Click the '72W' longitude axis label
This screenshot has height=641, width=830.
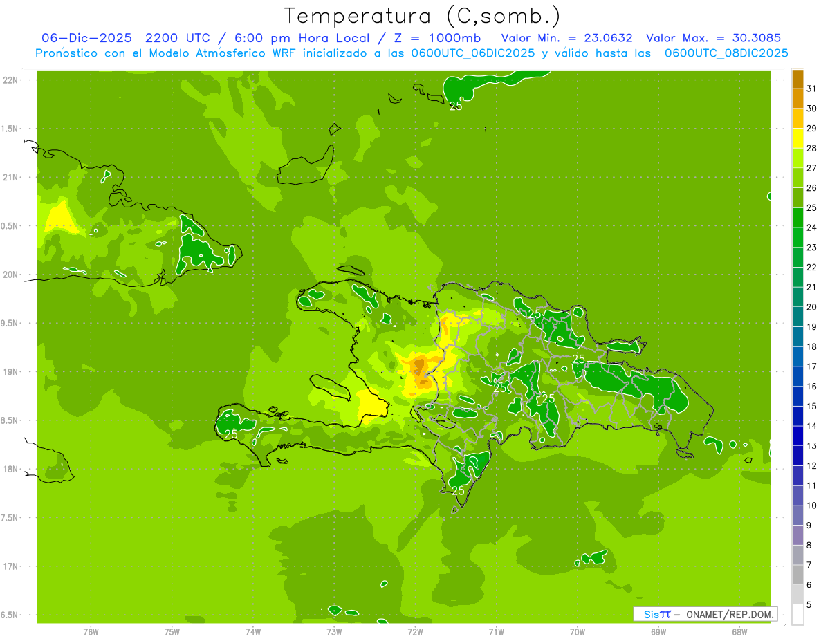pyautogui.click(x=415, y=632)
